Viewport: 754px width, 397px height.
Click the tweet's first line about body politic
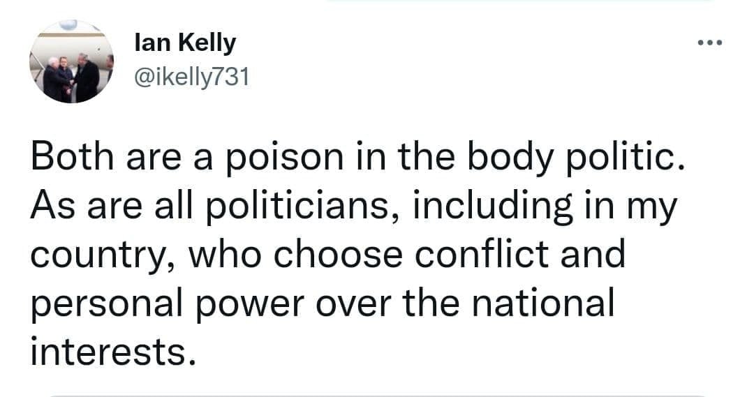point(357,158)
